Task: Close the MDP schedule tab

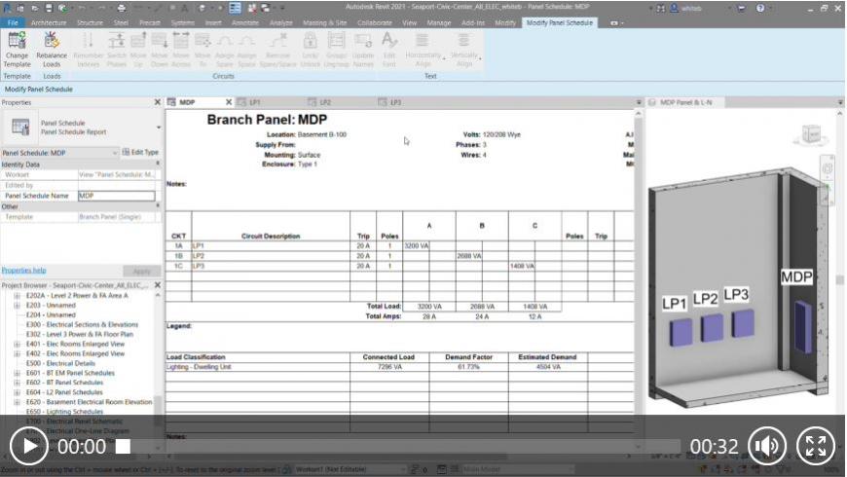Action: point(229,101)
